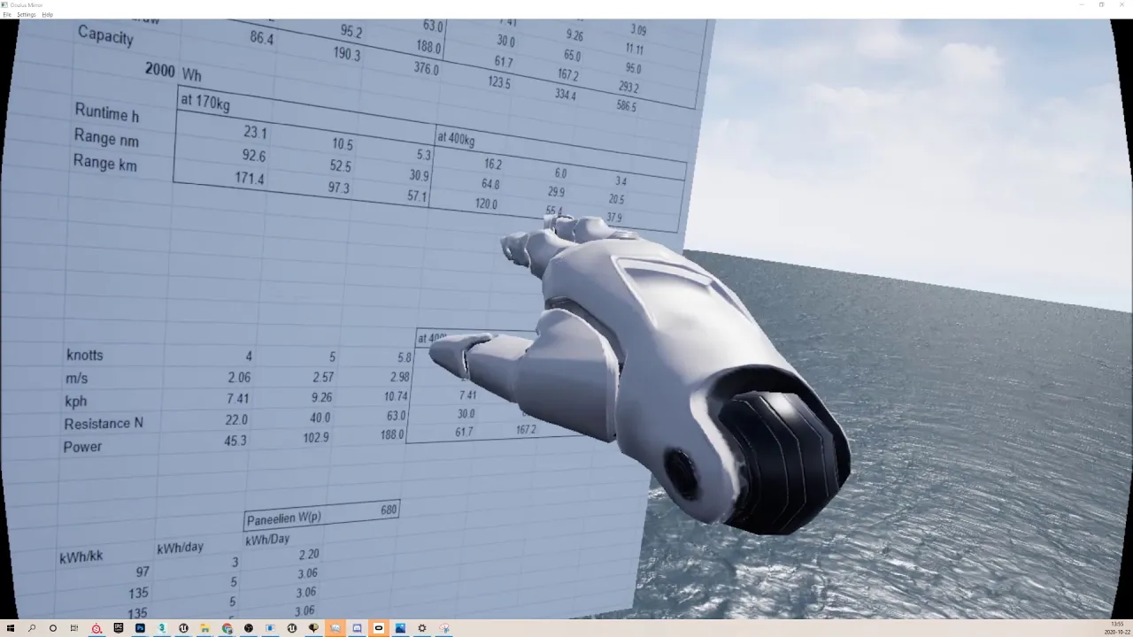Click the '2.20' kWh/Day cell
The height and width of the screenshot is (637, 1133).
click(x=308, y=555)
